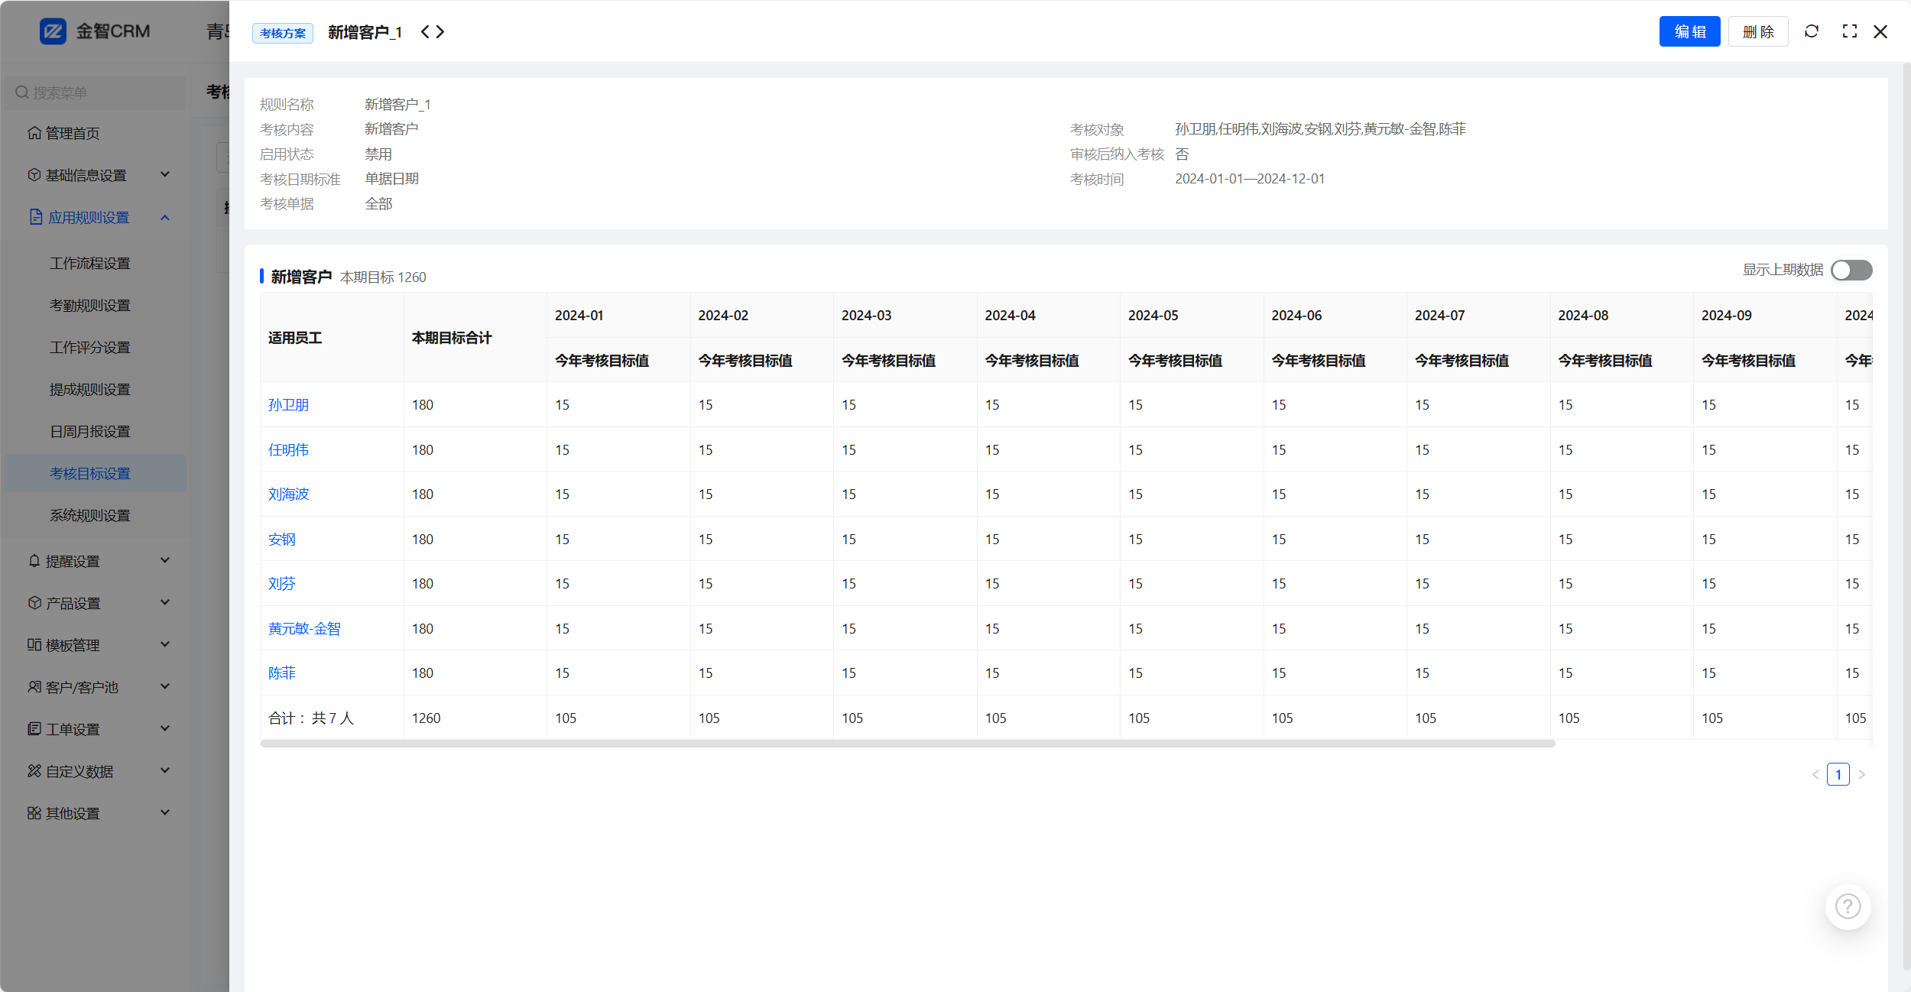Click the 金智CRM logo icon

click(53, 31)
